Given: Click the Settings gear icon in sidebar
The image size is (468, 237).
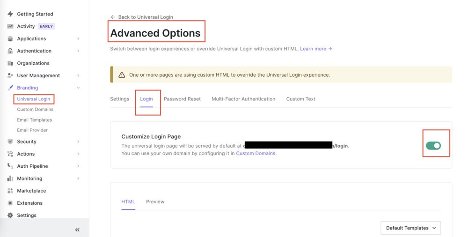Looking at the screenshot, I should pos(10,215).
